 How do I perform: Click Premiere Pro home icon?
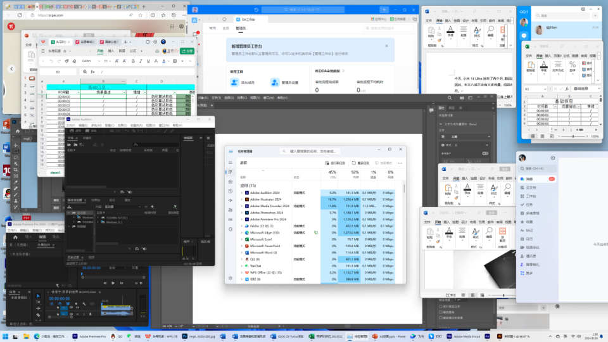pyautogui.click(x=15, y=237)
